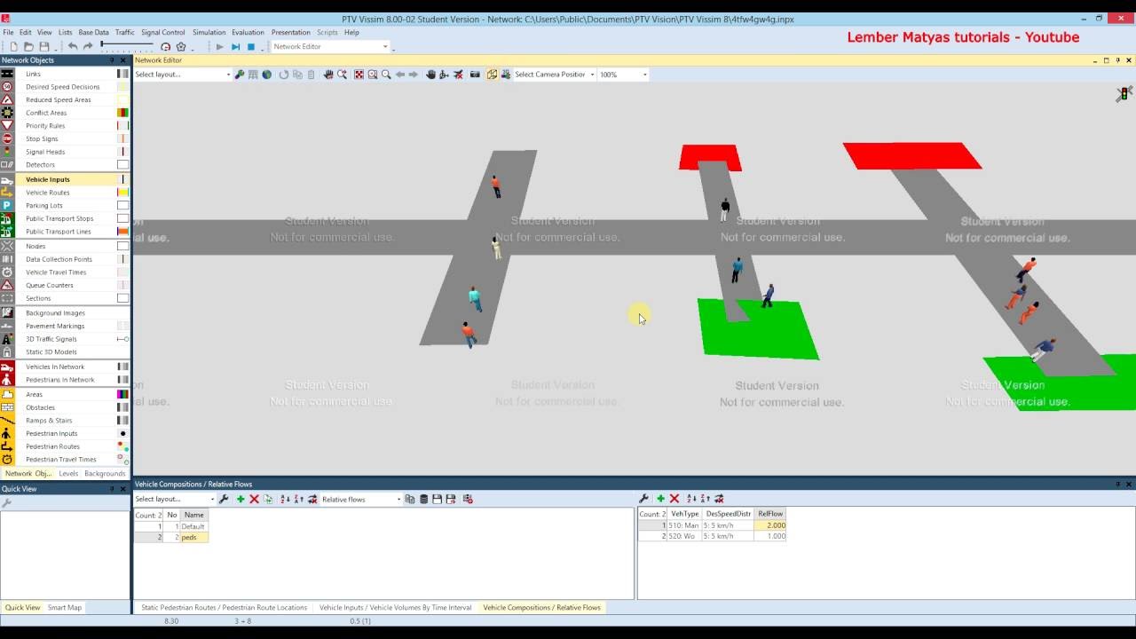Toggle 3D mode icon in Network Editor toolbar
Viewport: 1136px width, 639px height.
click(492, 75)
